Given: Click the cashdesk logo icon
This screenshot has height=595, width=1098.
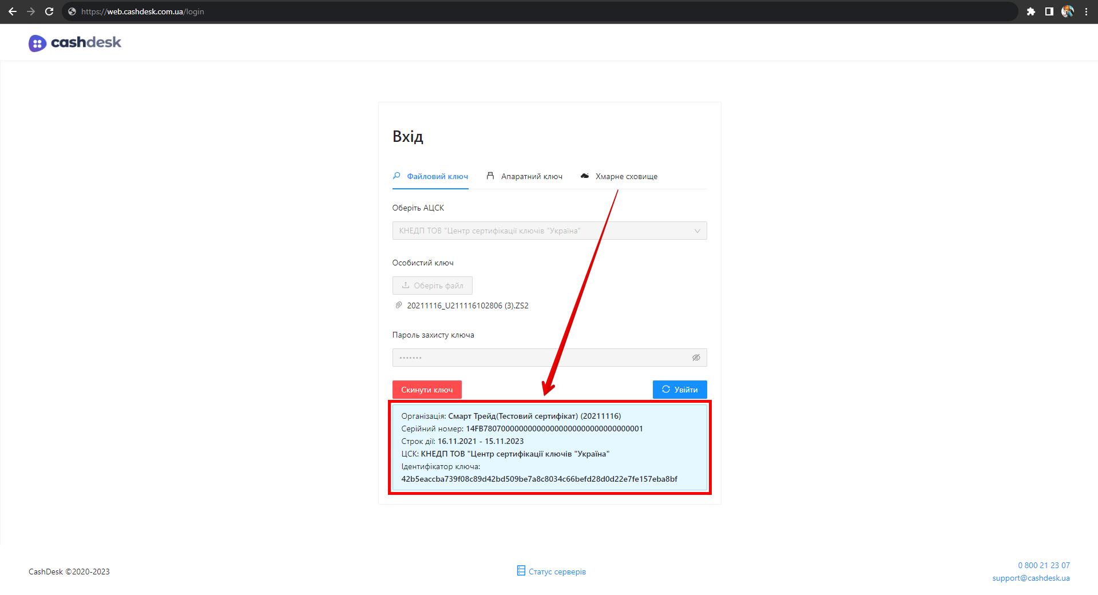Looking at the screenshot, I should [37, 43].
